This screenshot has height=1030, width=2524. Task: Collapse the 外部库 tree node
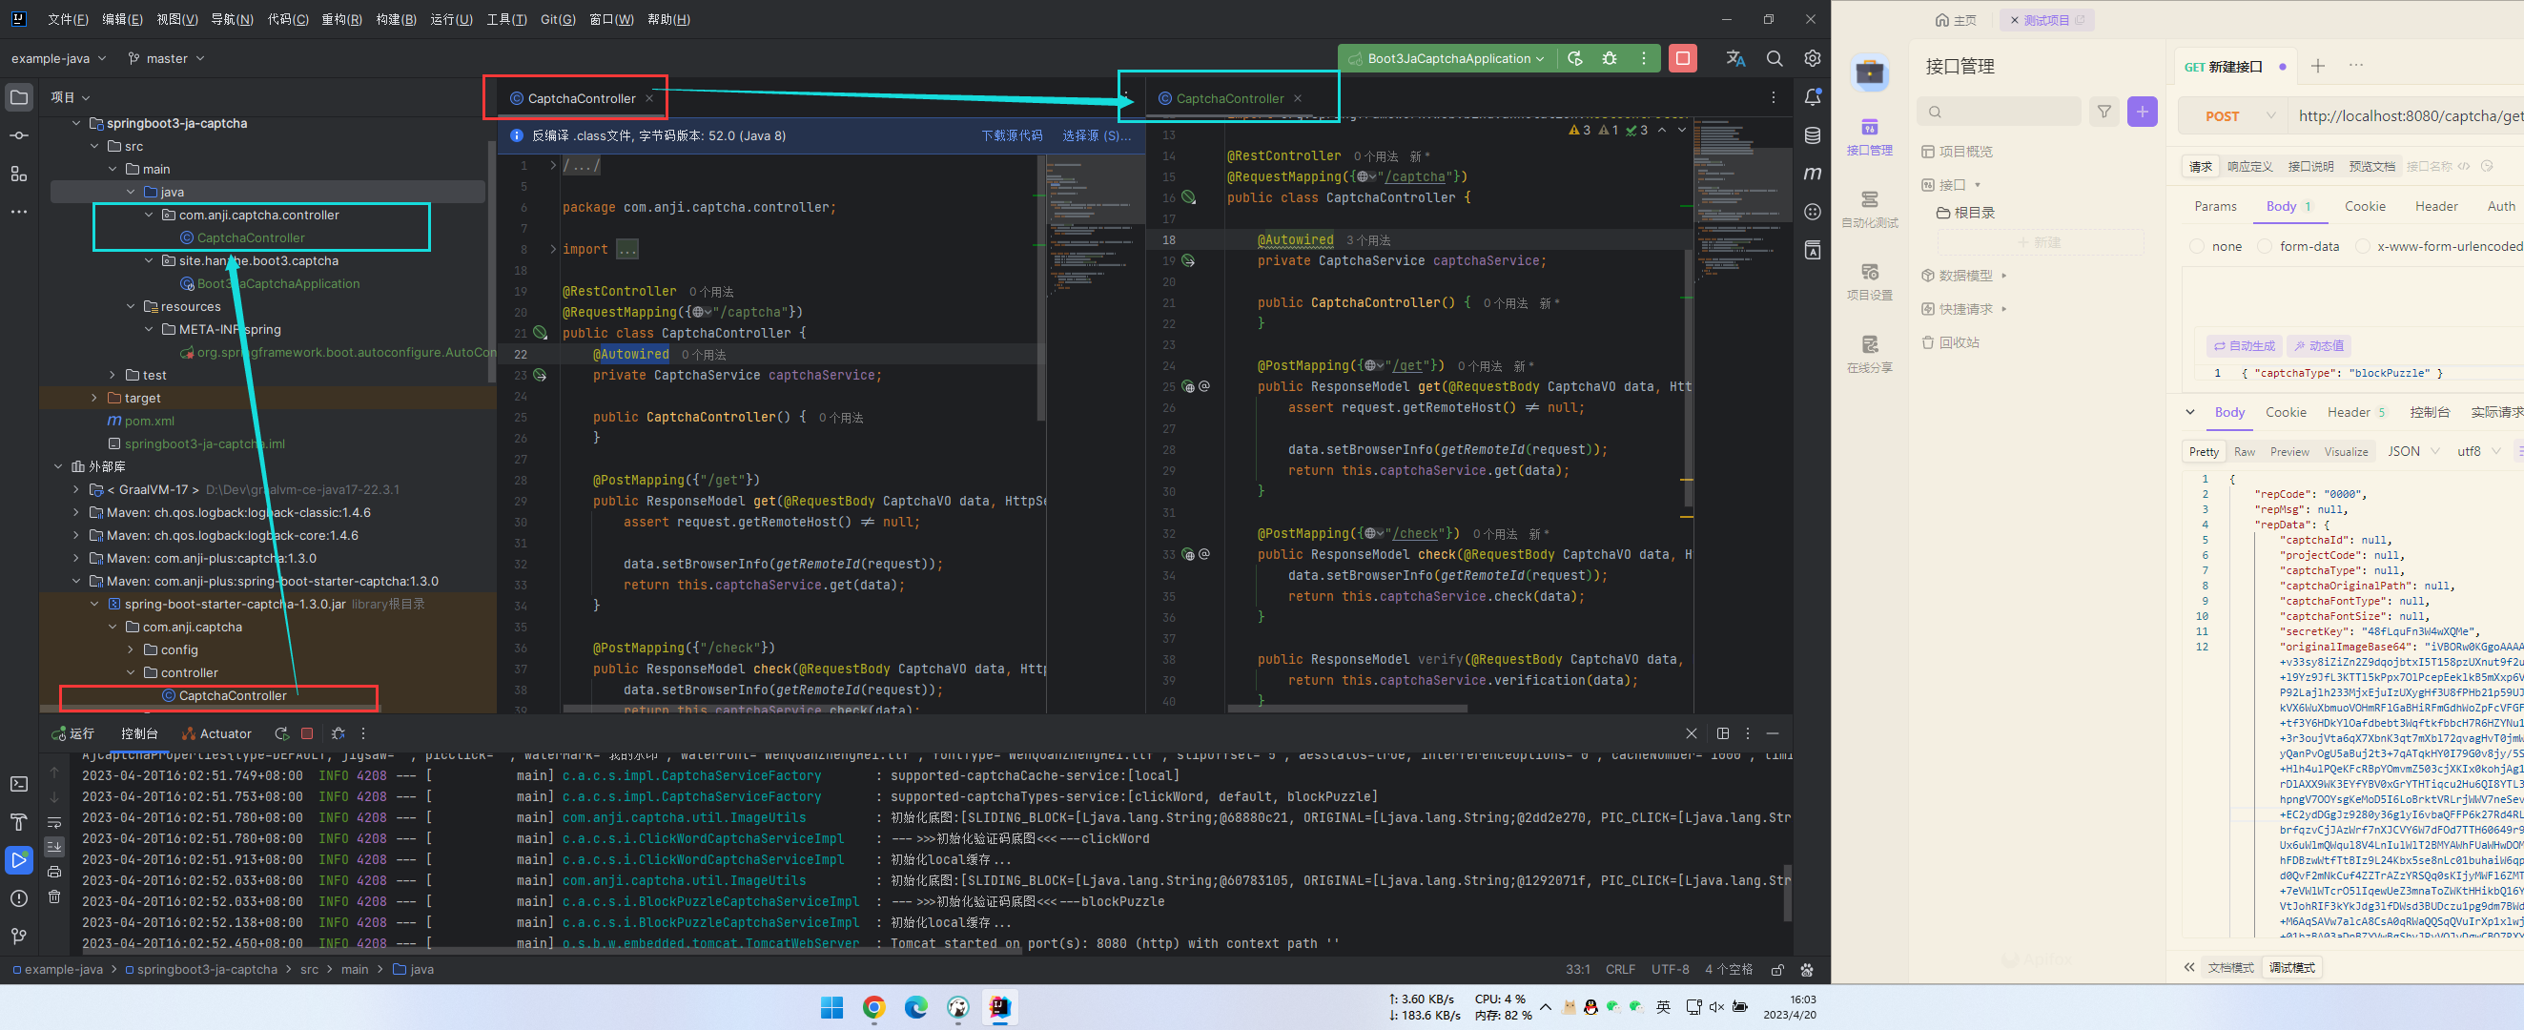tap(58, 466)
